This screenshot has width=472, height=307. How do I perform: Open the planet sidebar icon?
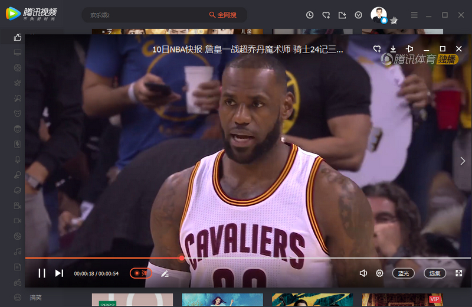(18, 190)
